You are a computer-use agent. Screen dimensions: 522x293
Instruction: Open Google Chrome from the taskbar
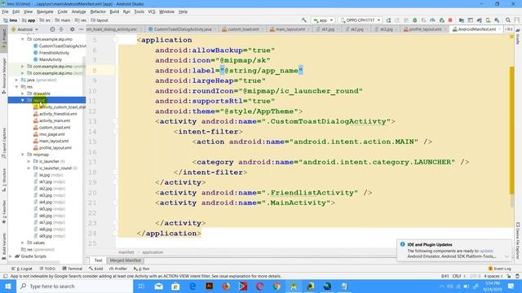click(276, 286)
